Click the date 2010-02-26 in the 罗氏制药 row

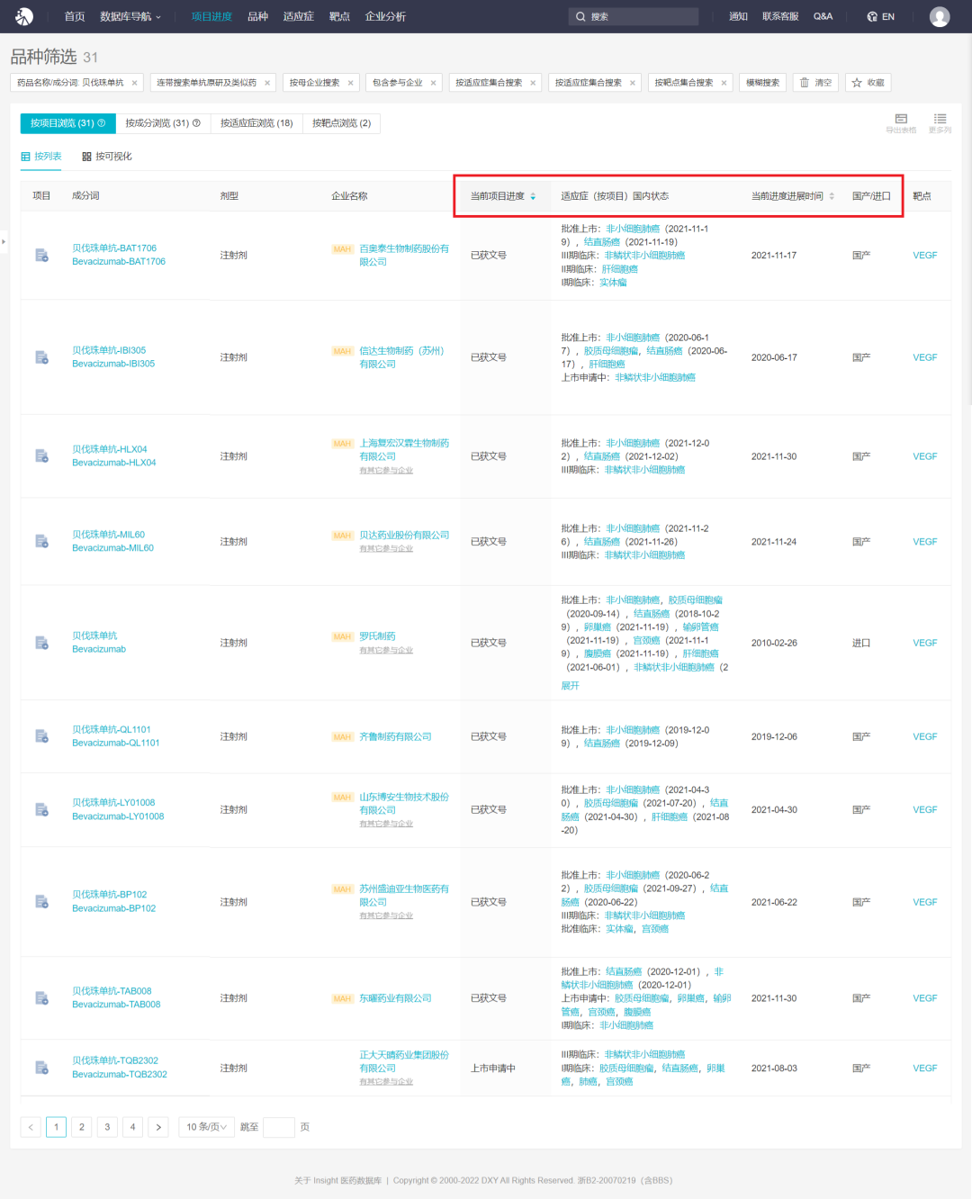click(x=774, y=643)
